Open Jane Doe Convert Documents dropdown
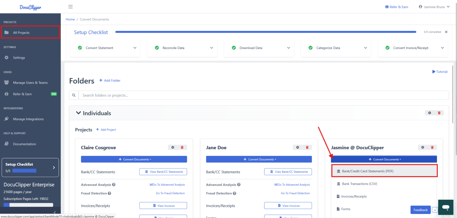The image size is (457, 218). point(259,159)
